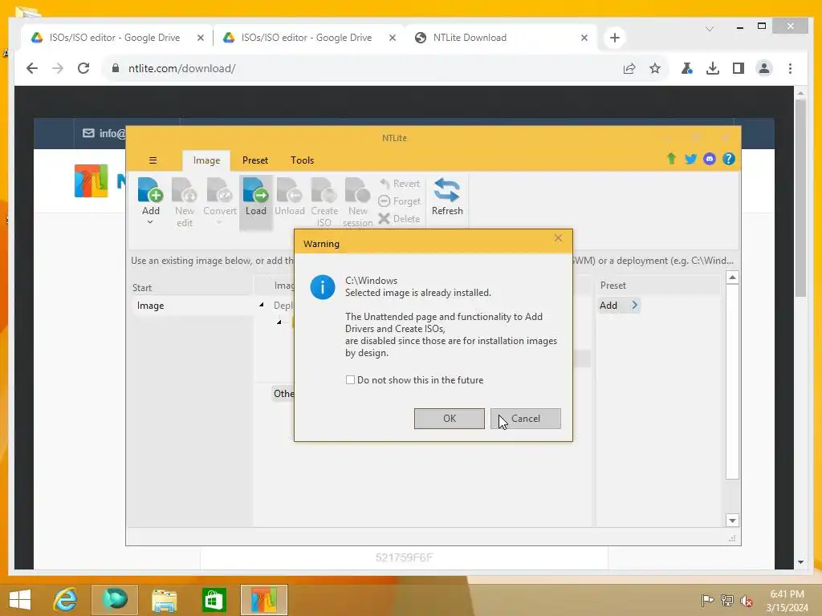Switch to the first ISOs/ISO editor Google Drive tab
Viewport: 822px width, 616px height.
coord(114,38)
